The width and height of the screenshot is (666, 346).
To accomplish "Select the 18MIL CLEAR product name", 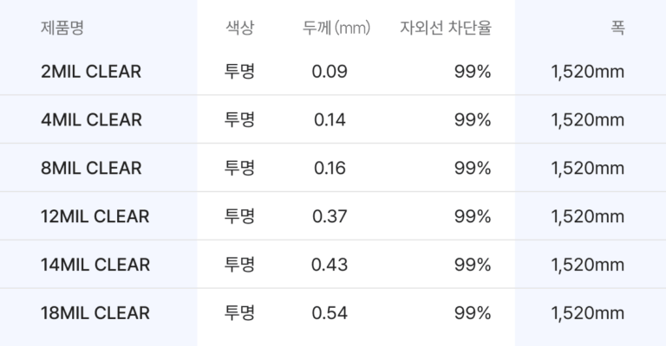I will [95, 312].
